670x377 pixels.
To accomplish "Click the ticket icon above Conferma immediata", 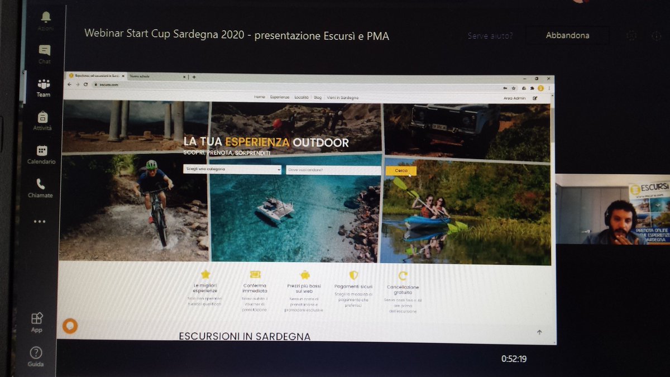I will click(255, 274).
